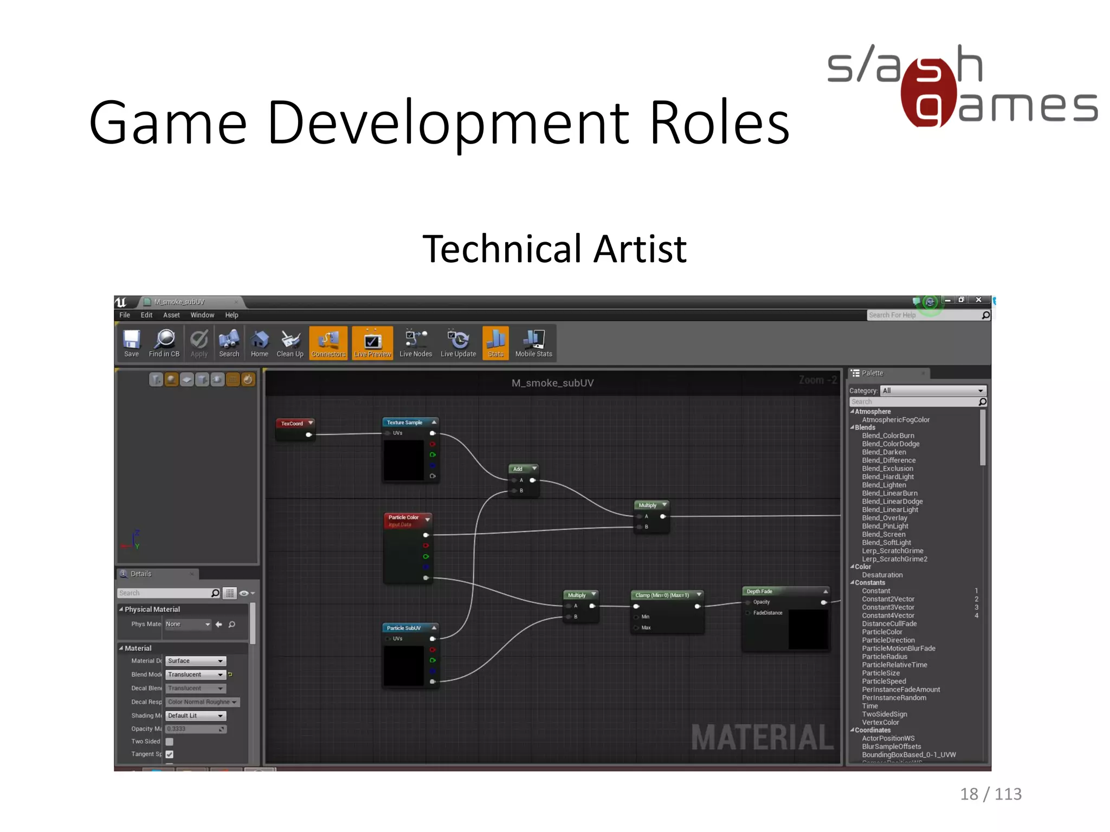Uncheck the Tangent Space checkbox
Viewport: 1110px width, 832px height.
pyautogui.click(x=170, y=755)
